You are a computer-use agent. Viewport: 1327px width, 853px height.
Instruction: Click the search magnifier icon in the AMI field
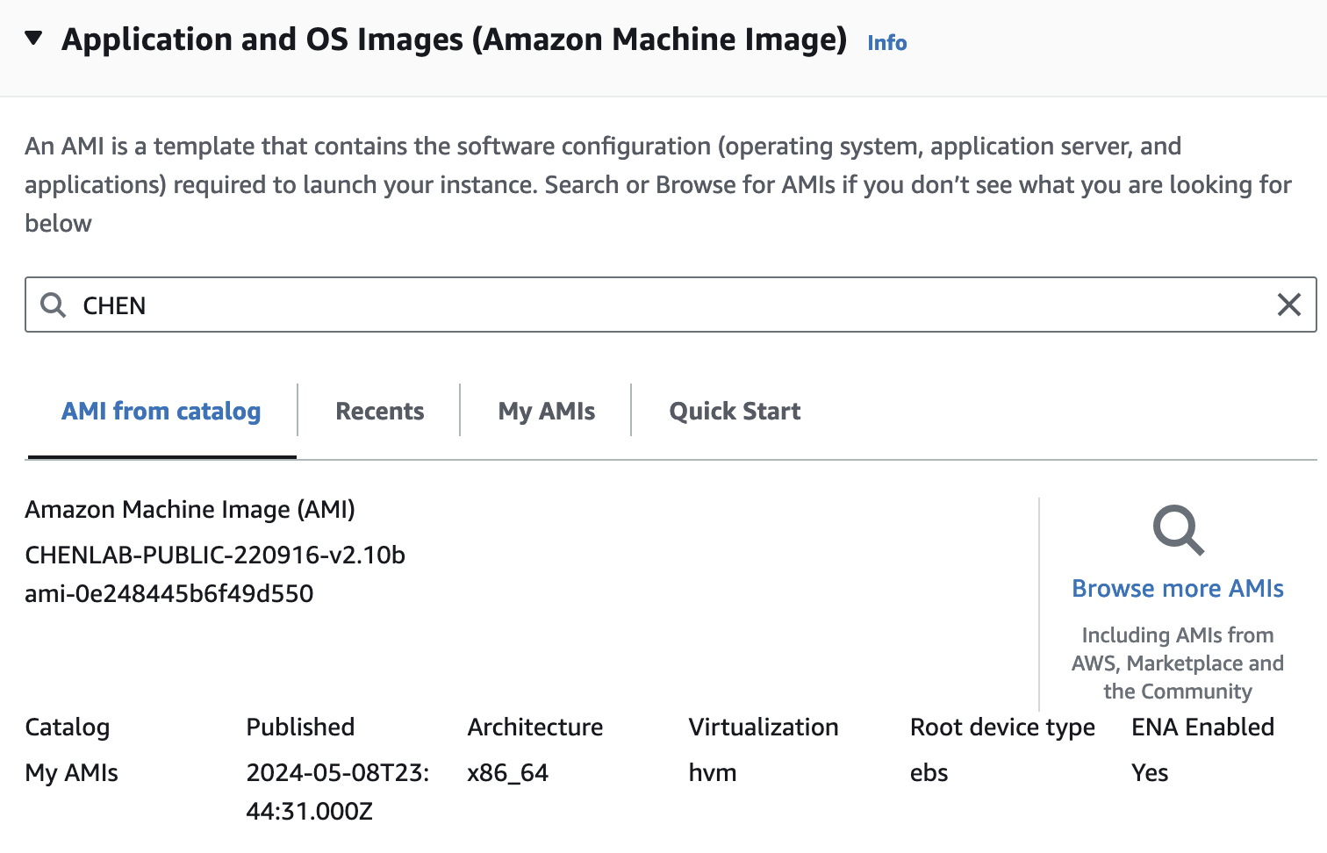coord(54,305)
